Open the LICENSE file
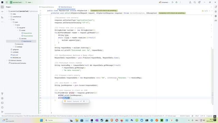The height and width of the screenshot is (123, 218). point(15,52)
